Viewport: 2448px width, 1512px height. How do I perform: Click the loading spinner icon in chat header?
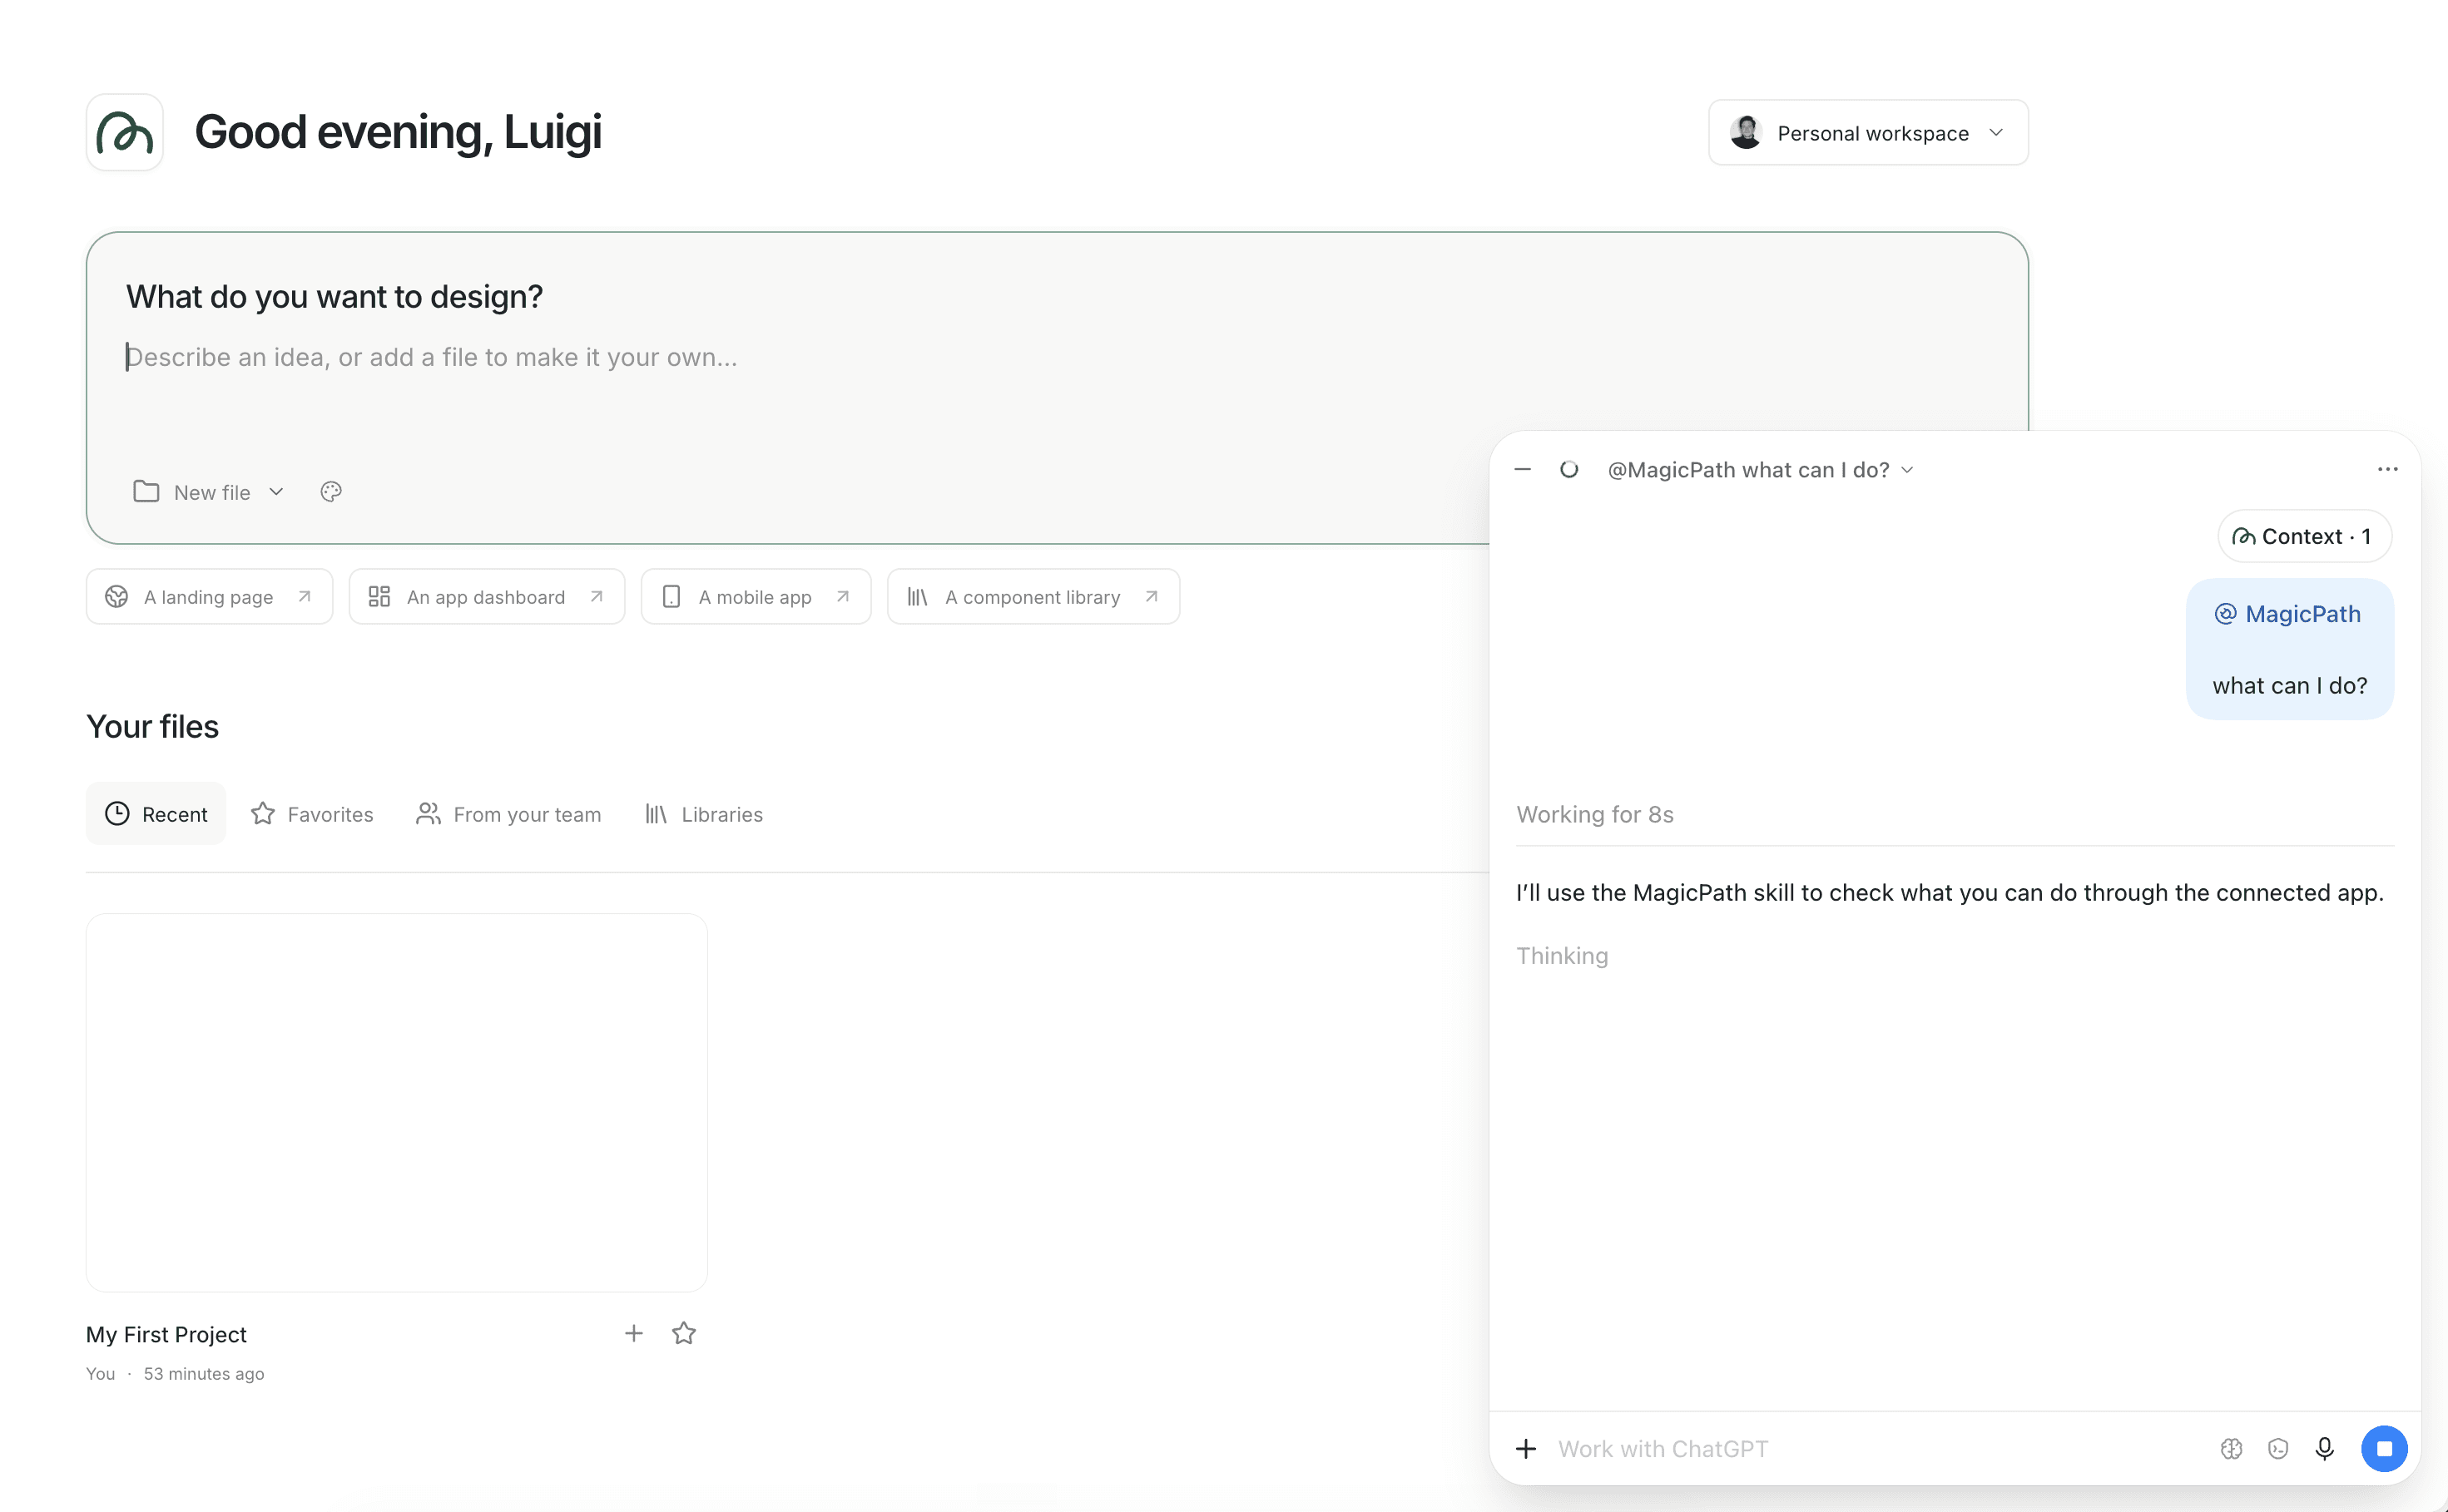[x=1568, y=470]
